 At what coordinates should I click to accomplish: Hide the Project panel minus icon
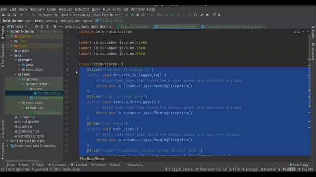[60, 26]
